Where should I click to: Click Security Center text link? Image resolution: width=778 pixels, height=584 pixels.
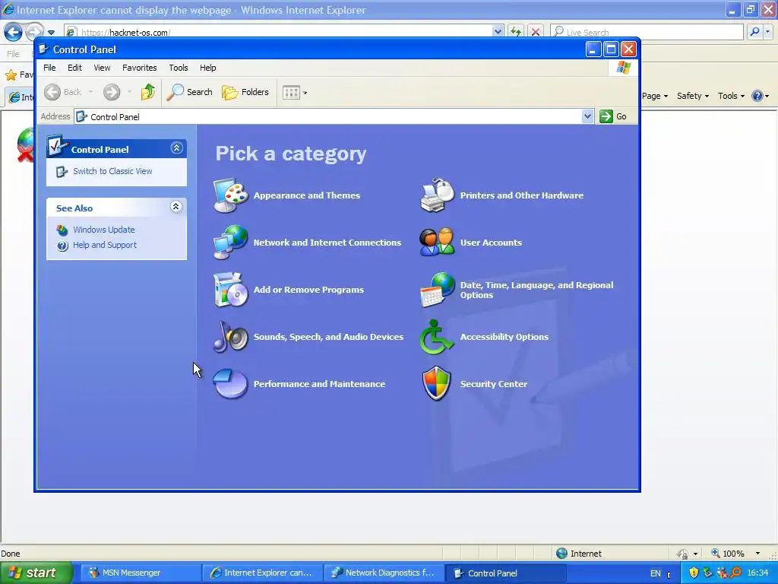coord(494,384)
